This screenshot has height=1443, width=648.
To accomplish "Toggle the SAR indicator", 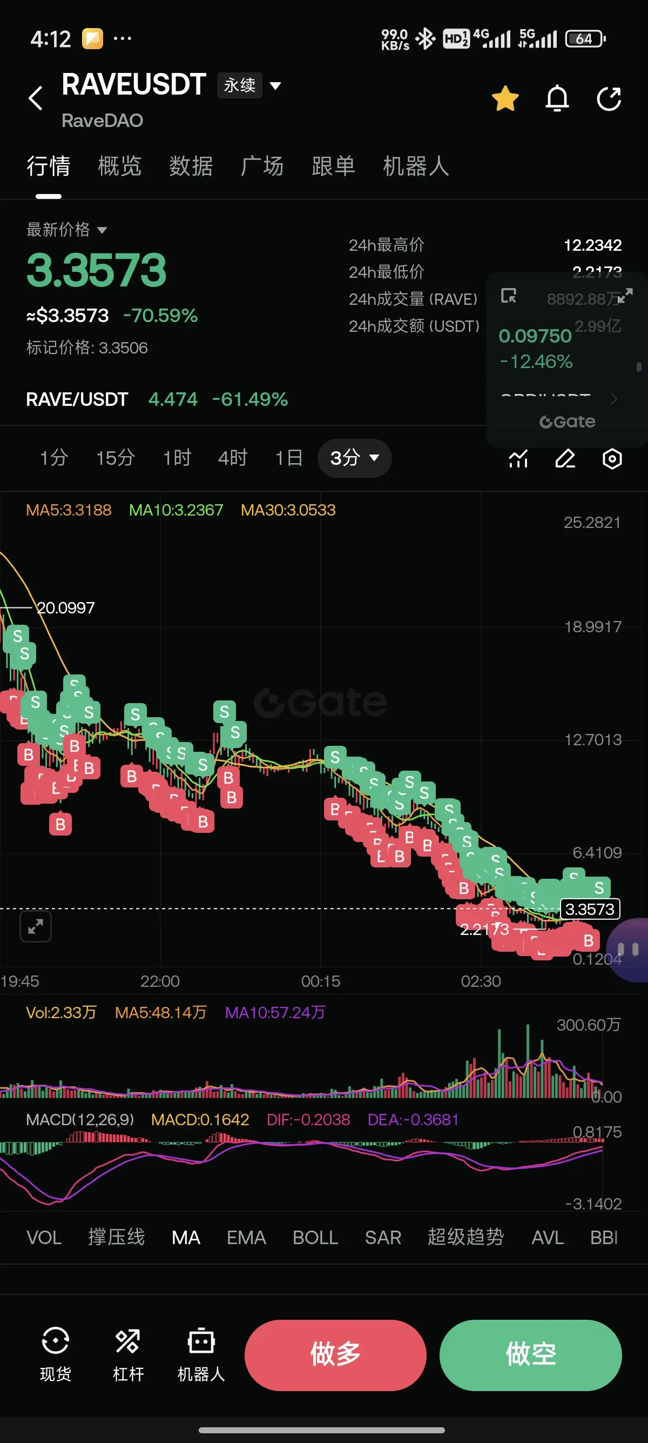I will pyautogui.click(x=383, y=1238).
